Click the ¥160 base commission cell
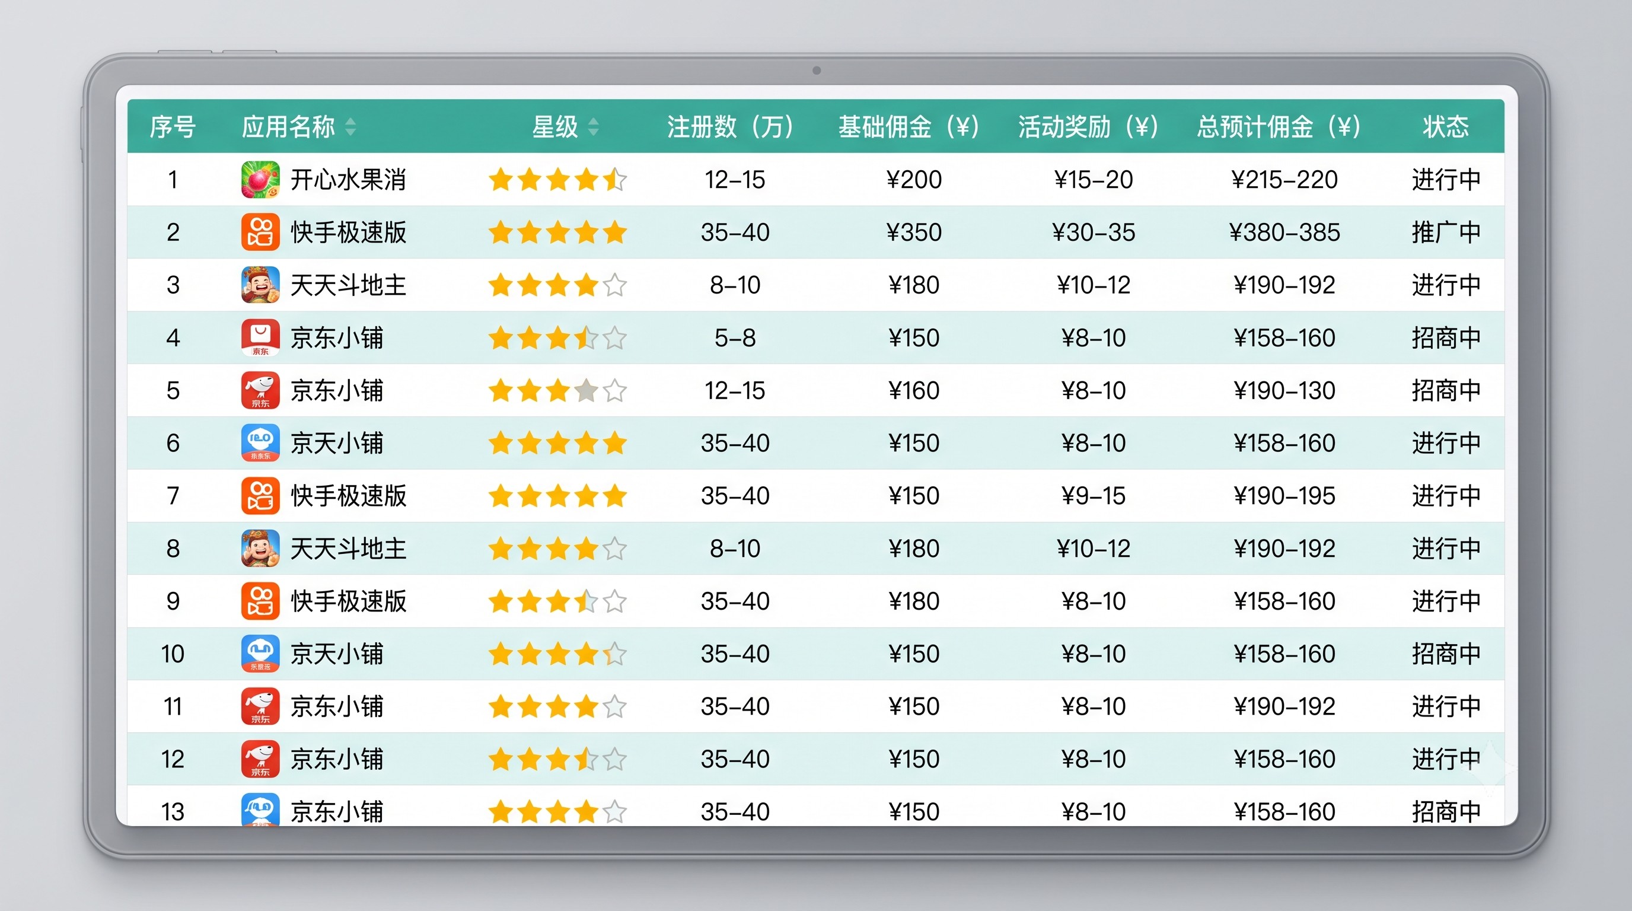Viewport: 1632px width, 911px height. 914,390
